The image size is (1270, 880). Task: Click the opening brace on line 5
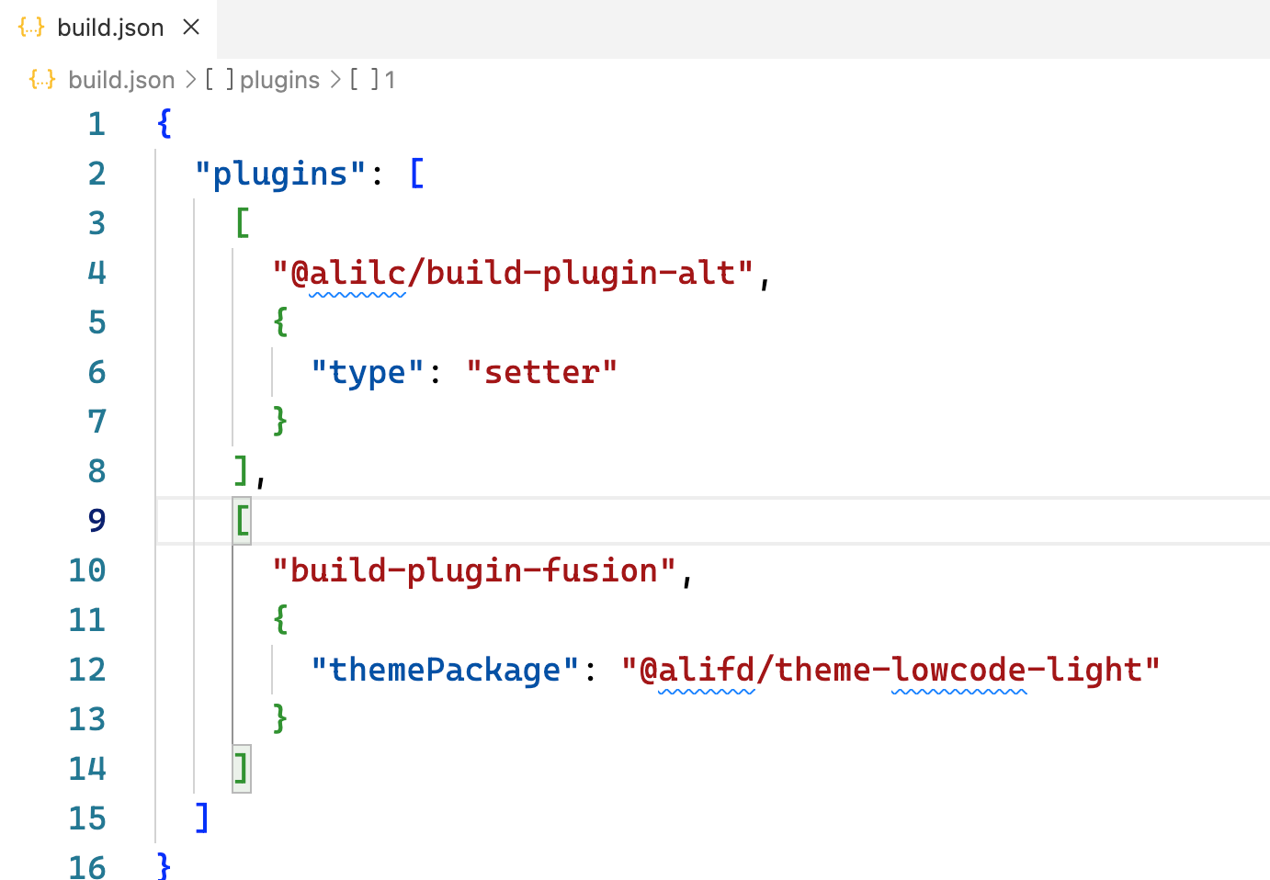pos(280,322)
